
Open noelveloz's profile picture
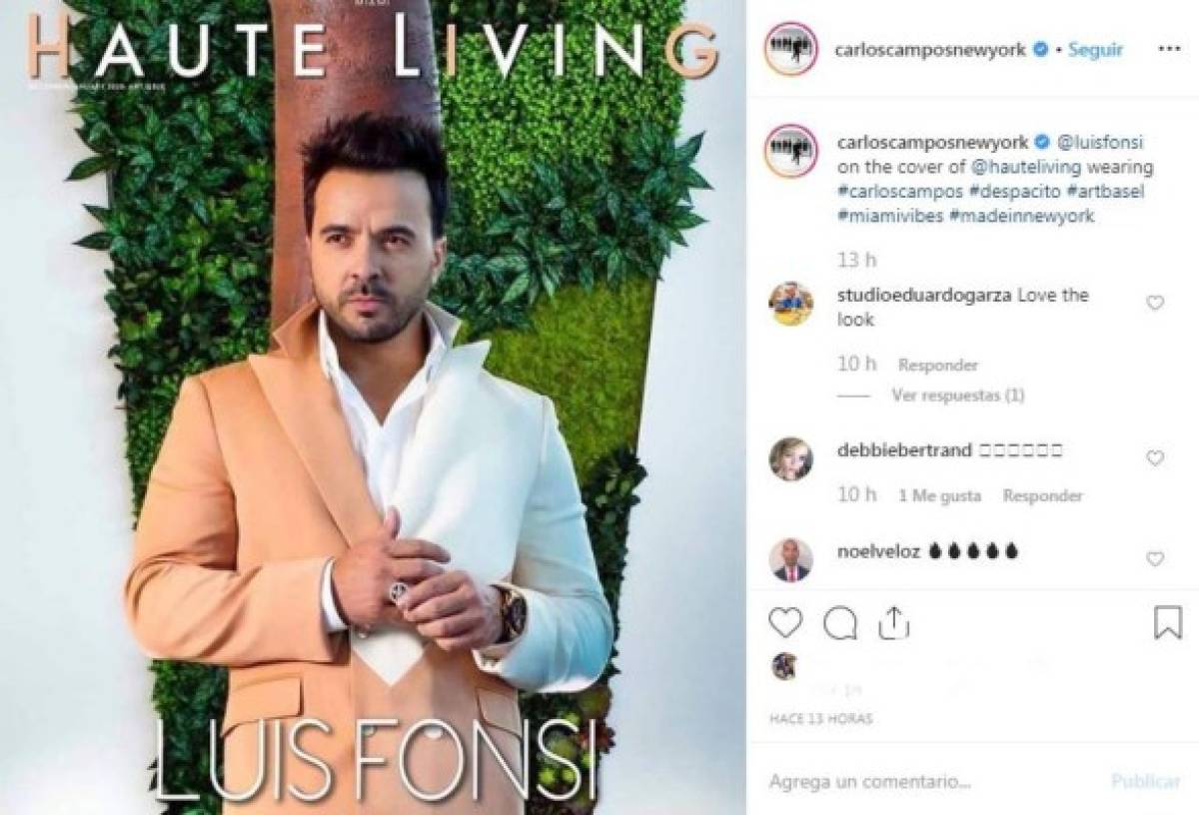[789, 557]
